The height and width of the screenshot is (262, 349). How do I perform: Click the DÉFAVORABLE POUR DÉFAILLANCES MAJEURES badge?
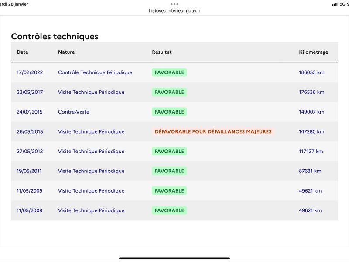(213, 131)
